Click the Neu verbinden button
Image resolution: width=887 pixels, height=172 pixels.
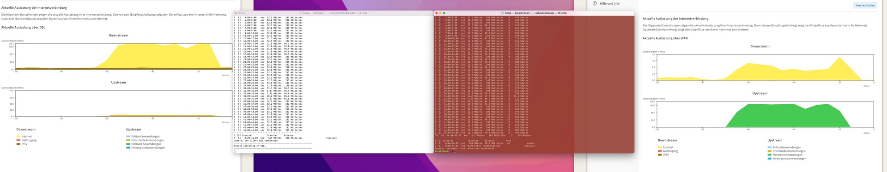(x=865, y=6)
